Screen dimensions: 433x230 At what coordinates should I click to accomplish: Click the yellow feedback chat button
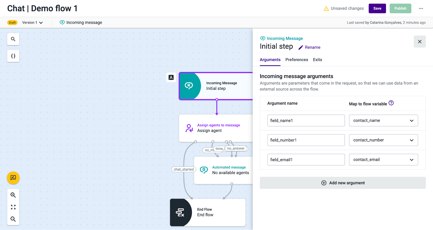tap(13, 178)
